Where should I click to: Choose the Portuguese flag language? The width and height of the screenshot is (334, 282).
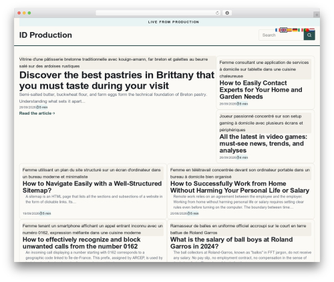click(x=307, y=30)
